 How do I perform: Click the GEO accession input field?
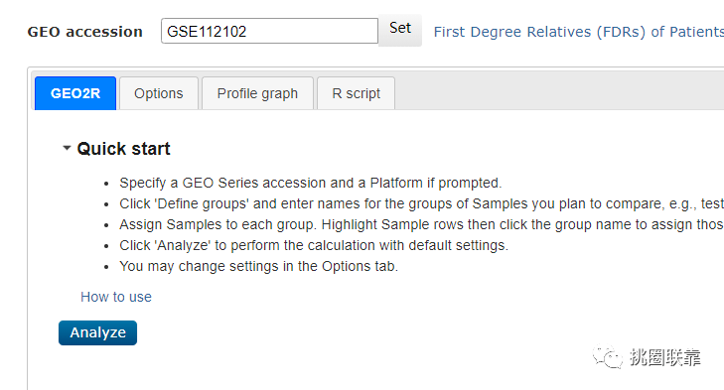269,31
